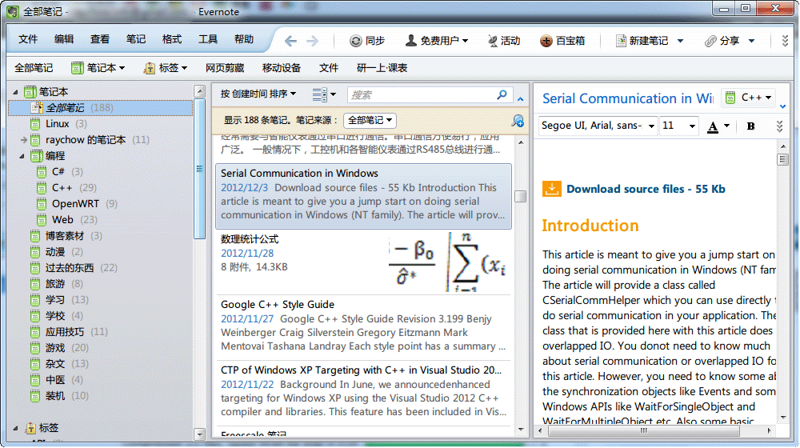The width and height of the screenshot is (800, 448).
Task: Click the Sync (同步) icon
Action: [356, 41]
